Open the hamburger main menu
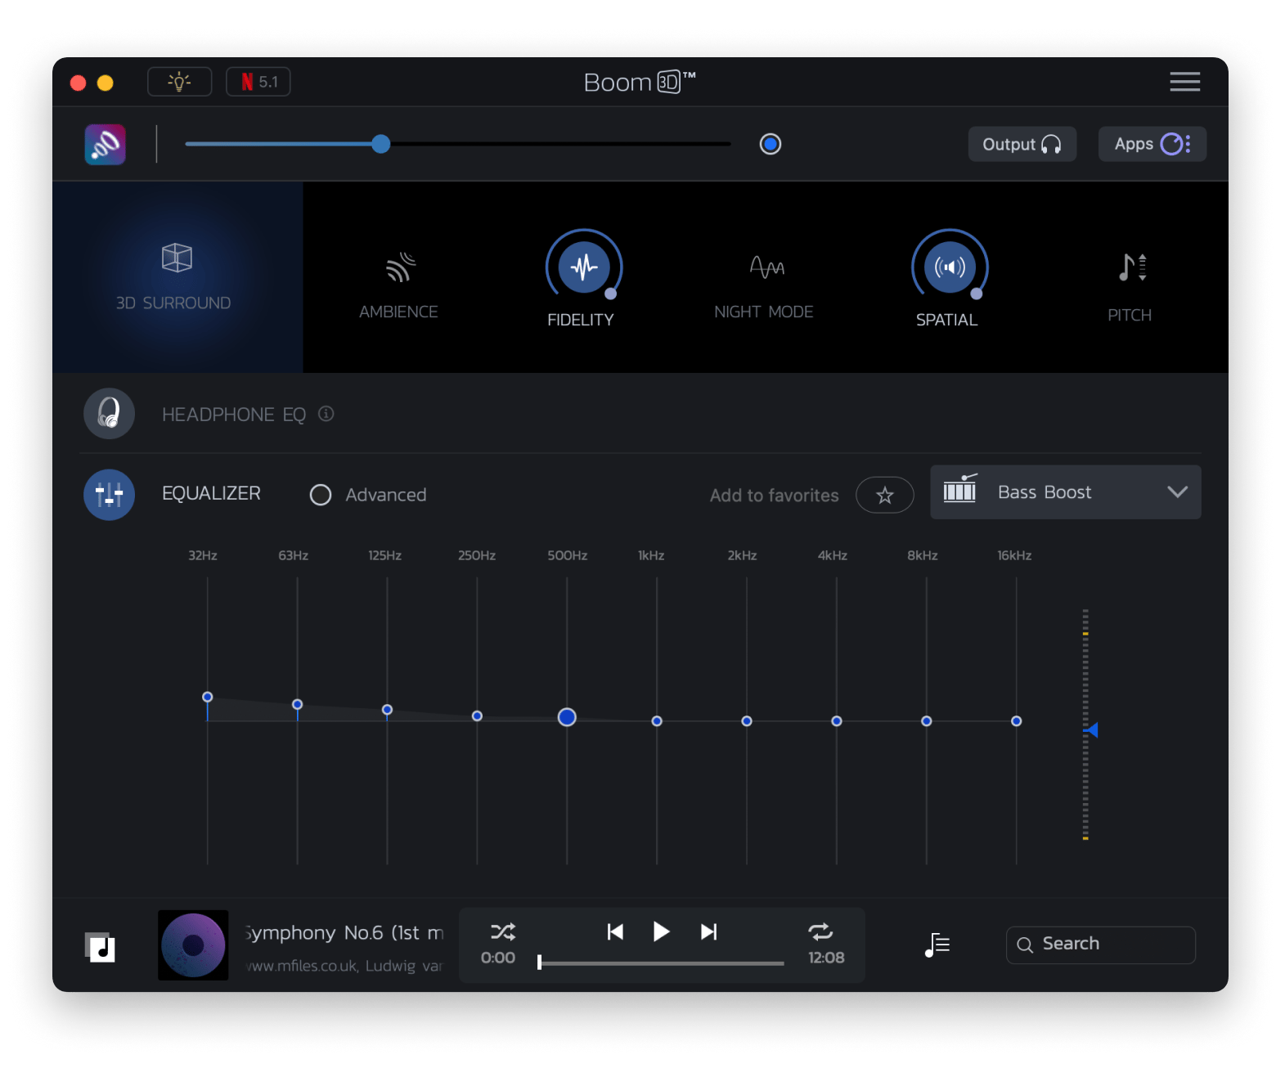 click(x=1184, y=82)
